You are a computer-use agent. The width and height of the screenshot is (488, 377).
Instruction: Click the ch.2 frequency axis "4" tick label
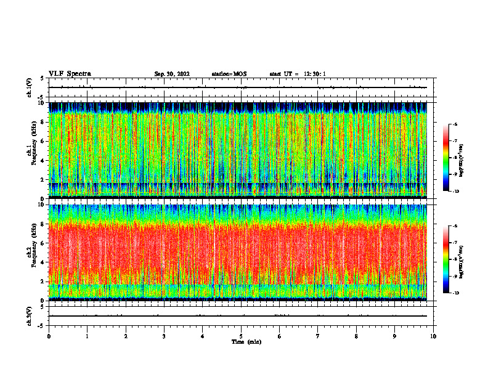(x=43, y=262)
